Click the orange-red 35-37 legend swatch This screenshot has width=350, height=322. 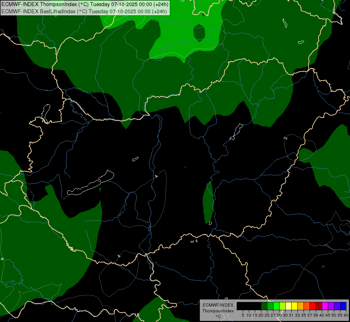click(x=307, y=306)
